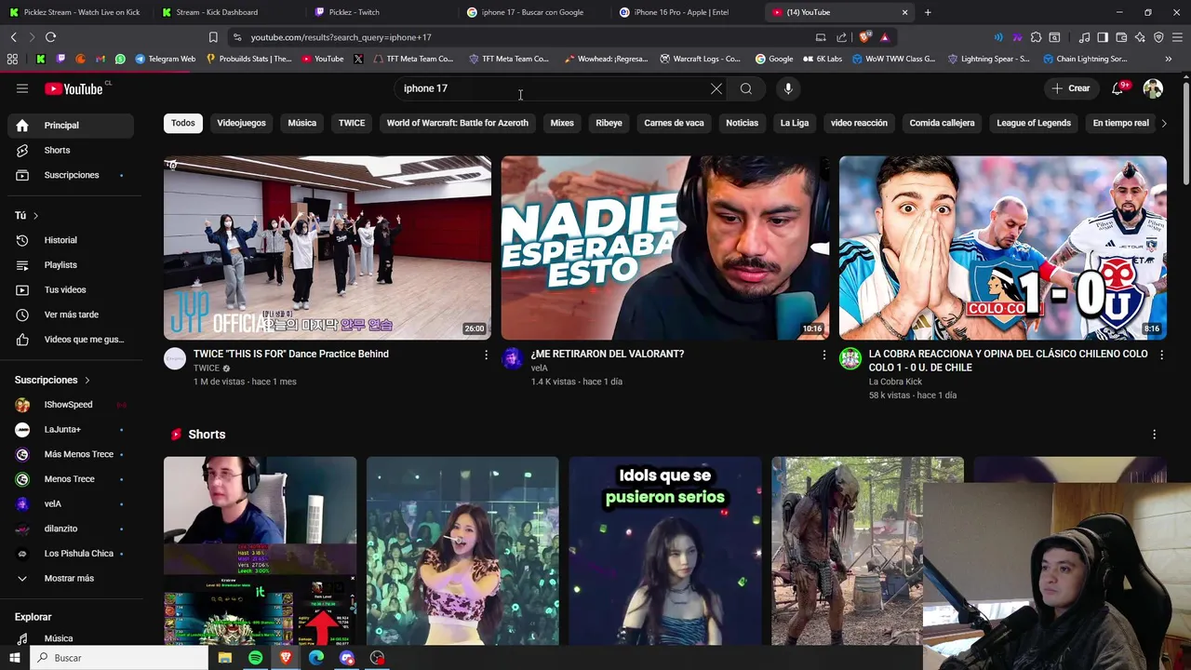The width and height of the screenshot is (1191, 670).
Task: Expand the Suscripciones section chevron
Action: [x=87, y=381]
